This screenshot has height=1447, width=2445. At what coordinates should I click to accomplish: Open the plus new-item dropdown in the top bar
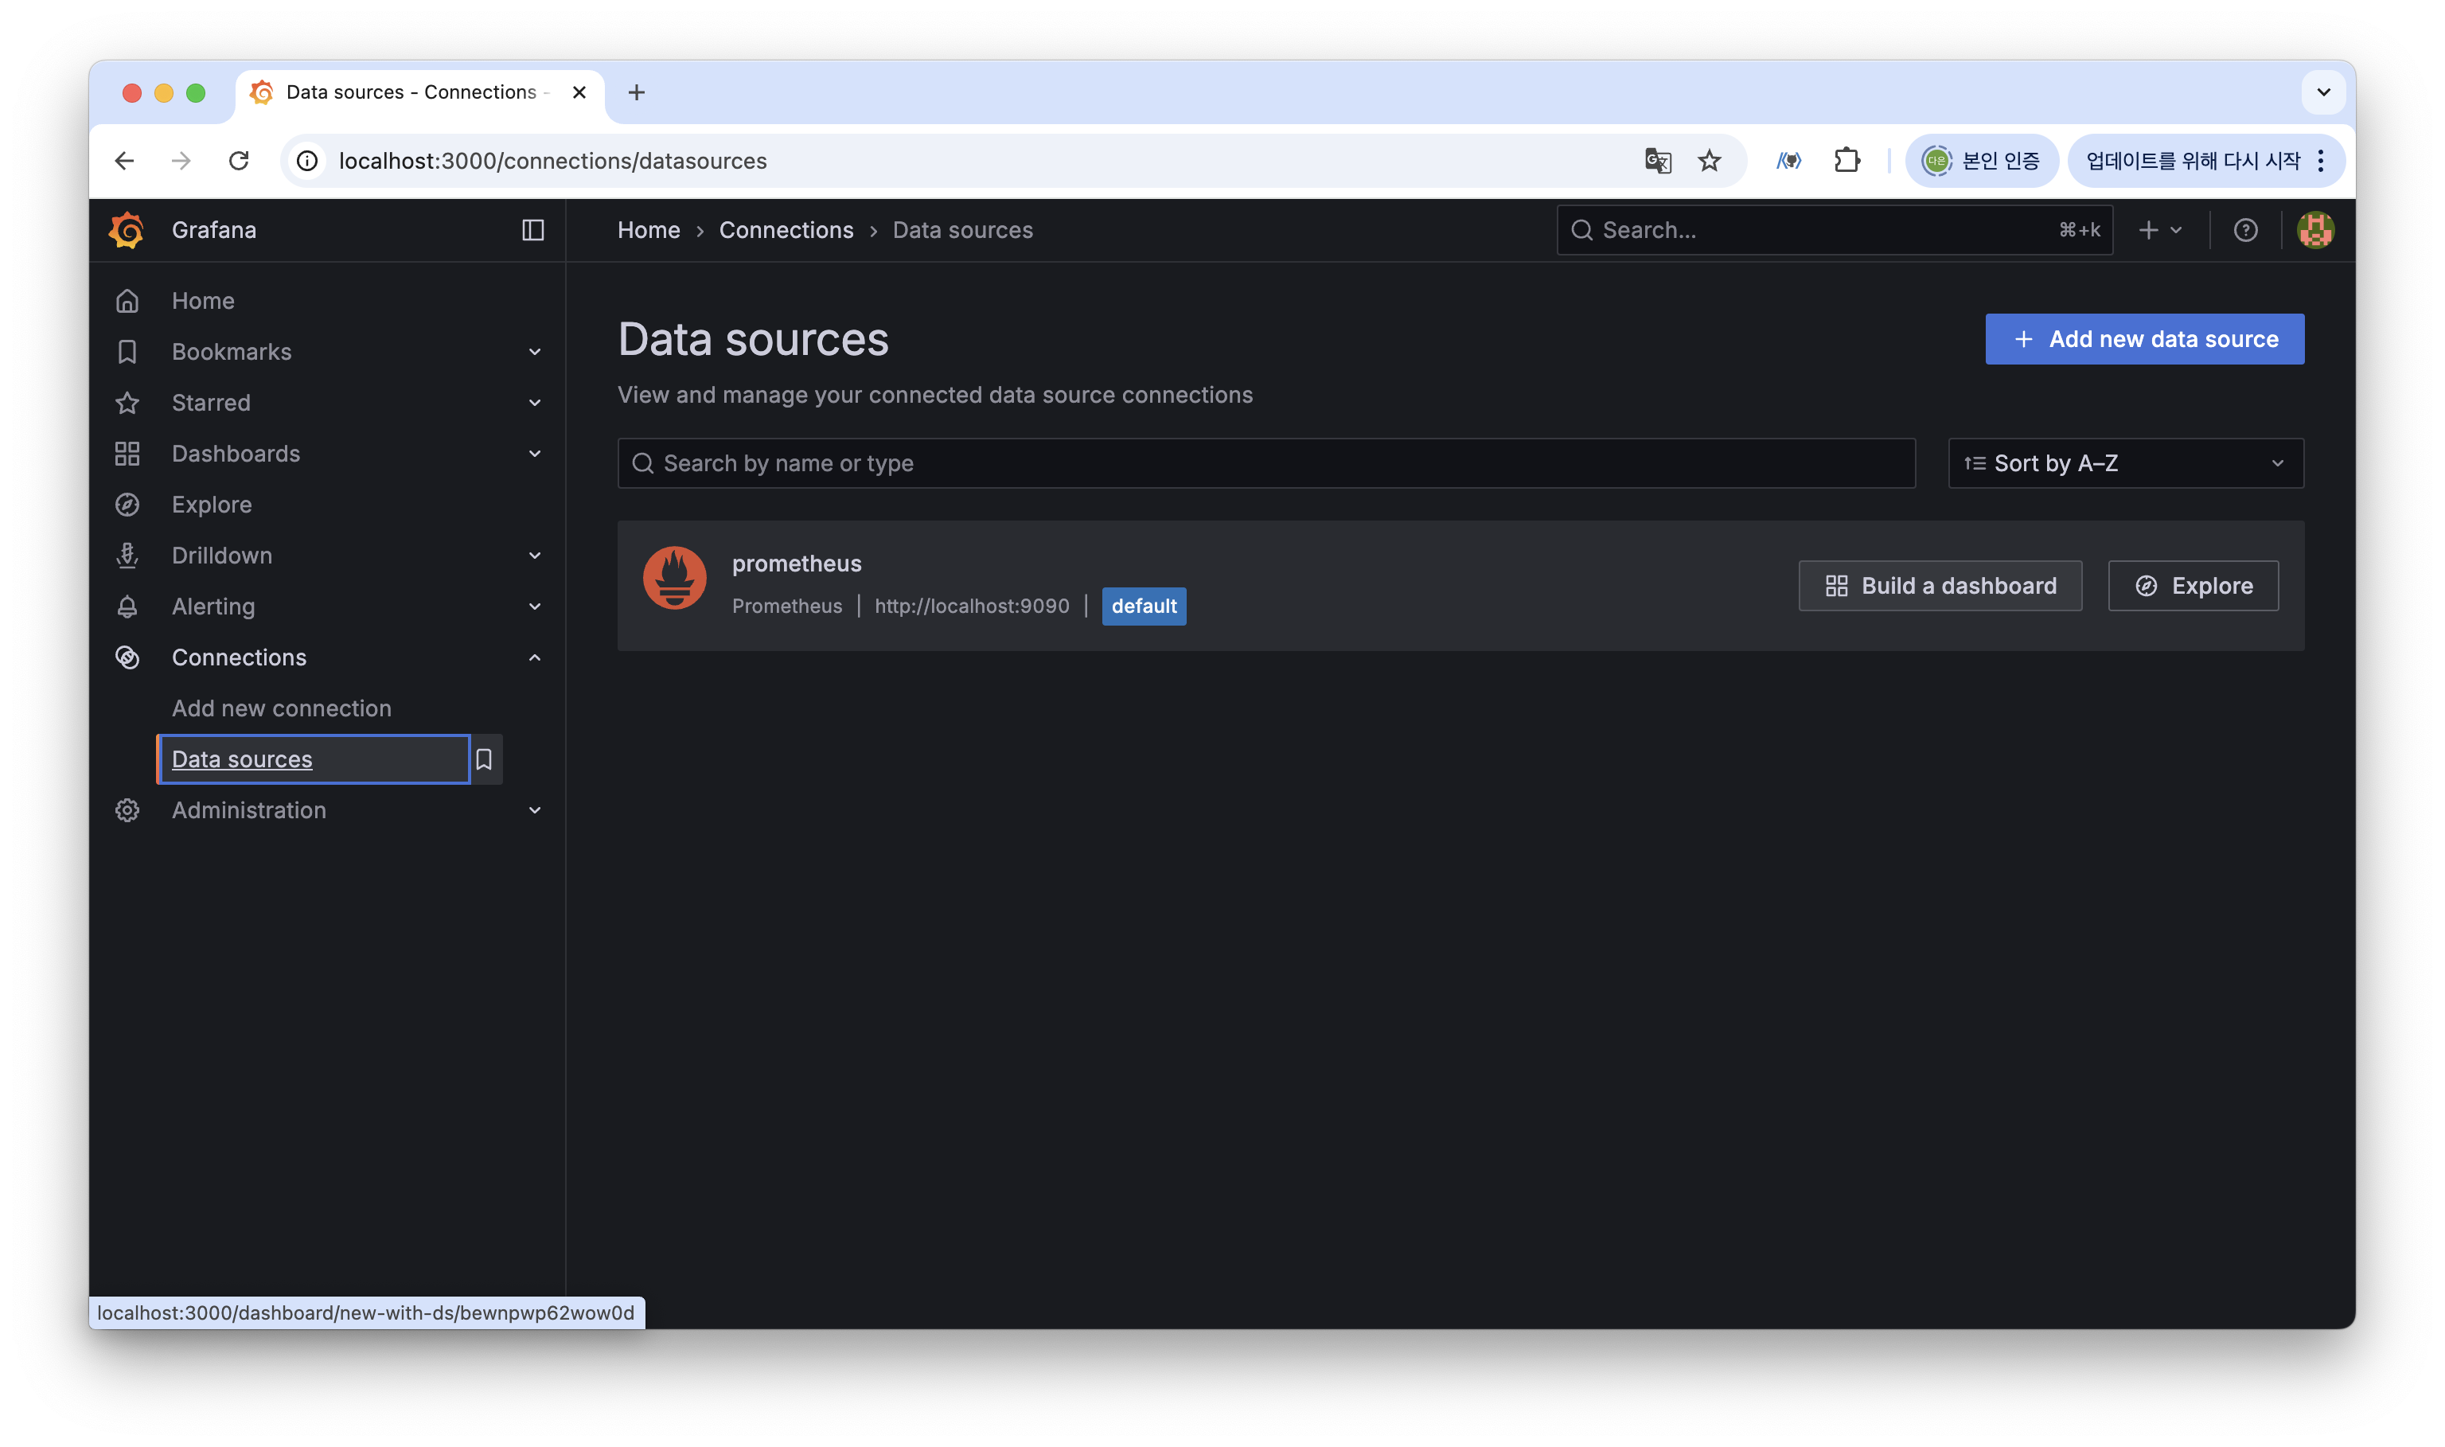tap(2159, 230)
